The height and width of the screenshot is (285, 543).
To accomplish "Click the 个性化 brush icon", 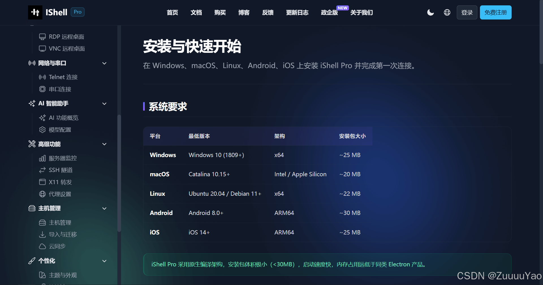I will (32, 261).
